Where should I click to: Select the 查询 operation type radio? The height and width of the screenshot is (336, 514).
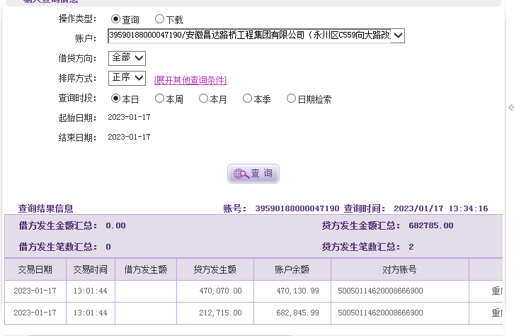pyautogui.click(x=116, y=19)
